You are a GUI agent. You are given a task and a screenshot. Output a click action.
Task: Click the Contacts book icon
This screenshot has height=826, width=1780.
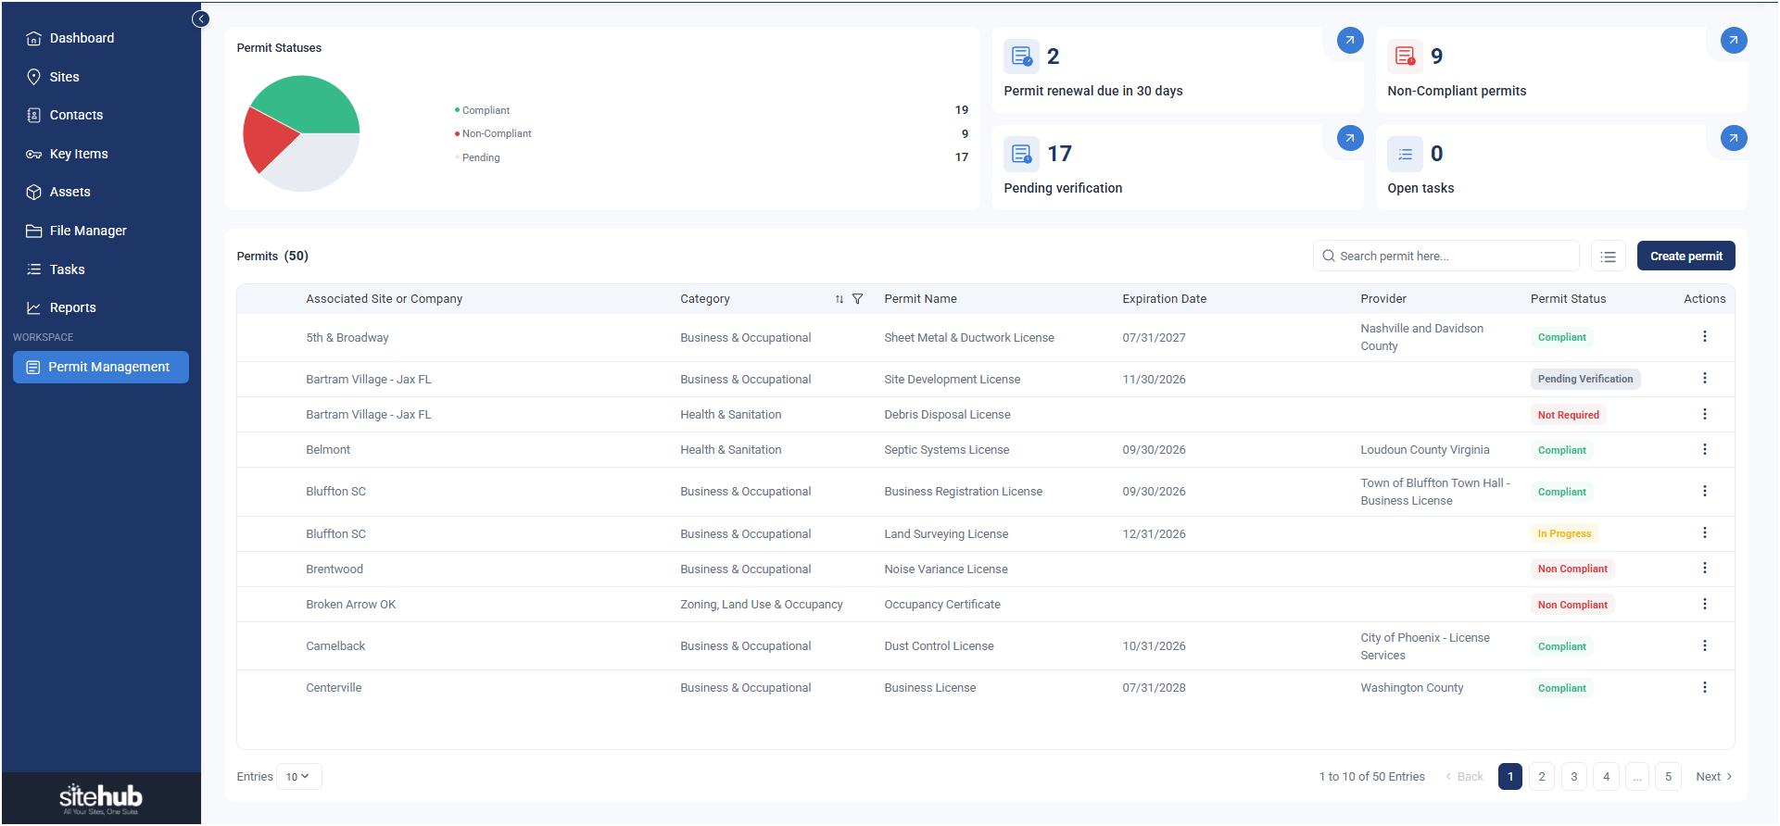[33, 115]
